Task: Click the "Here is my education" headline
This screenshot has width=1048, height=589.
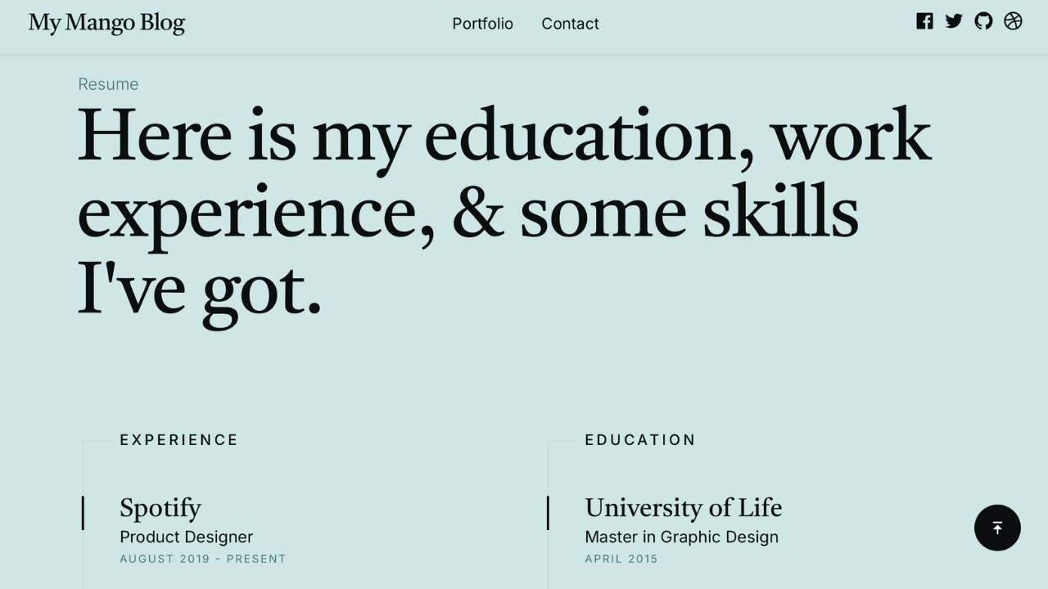Action: pyautogui.click(x=504, y=213)
